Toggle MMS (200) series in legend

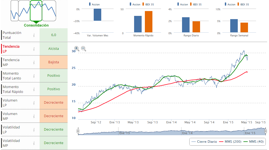pyautogui.click(x=230, y=142)
